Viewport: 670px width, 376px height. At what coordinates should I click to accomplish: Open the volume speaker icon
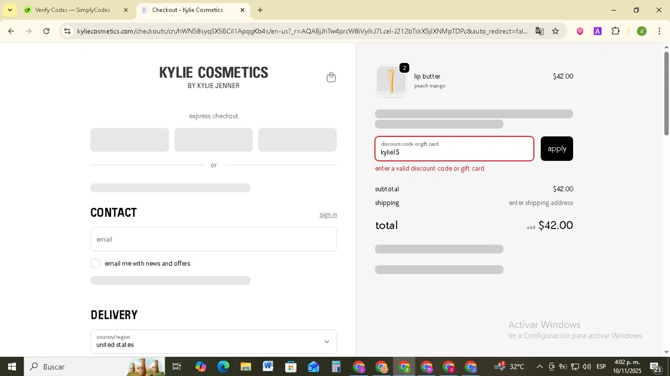[586, 367]
